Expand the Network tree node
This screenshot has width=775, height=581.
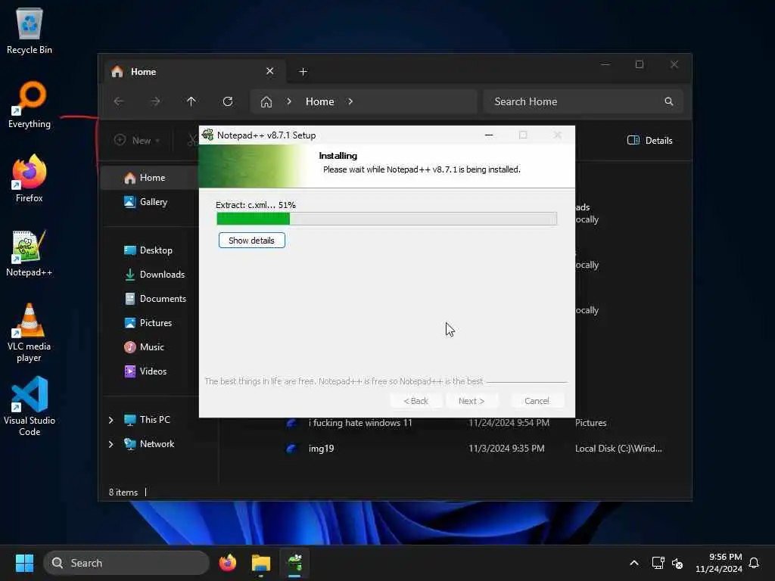click(110, 443)
